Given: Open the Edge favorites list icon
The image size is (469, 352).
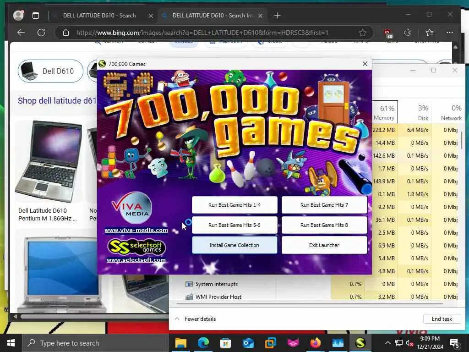Looking at the screenshot, I should [430, 33].
